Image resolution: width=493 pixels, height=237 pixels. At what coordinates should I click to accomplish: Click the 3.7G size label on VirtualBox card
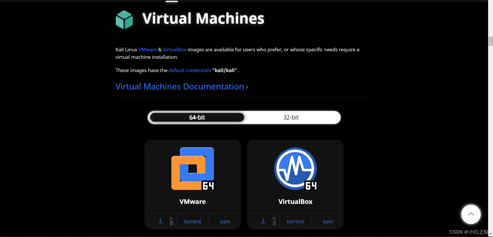274,221
